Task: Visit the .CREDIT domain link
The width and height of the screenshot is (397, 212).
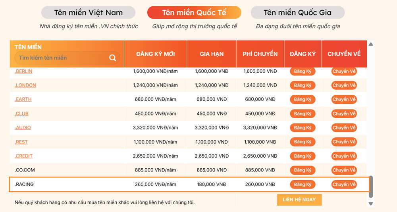Action: (23, 156)
